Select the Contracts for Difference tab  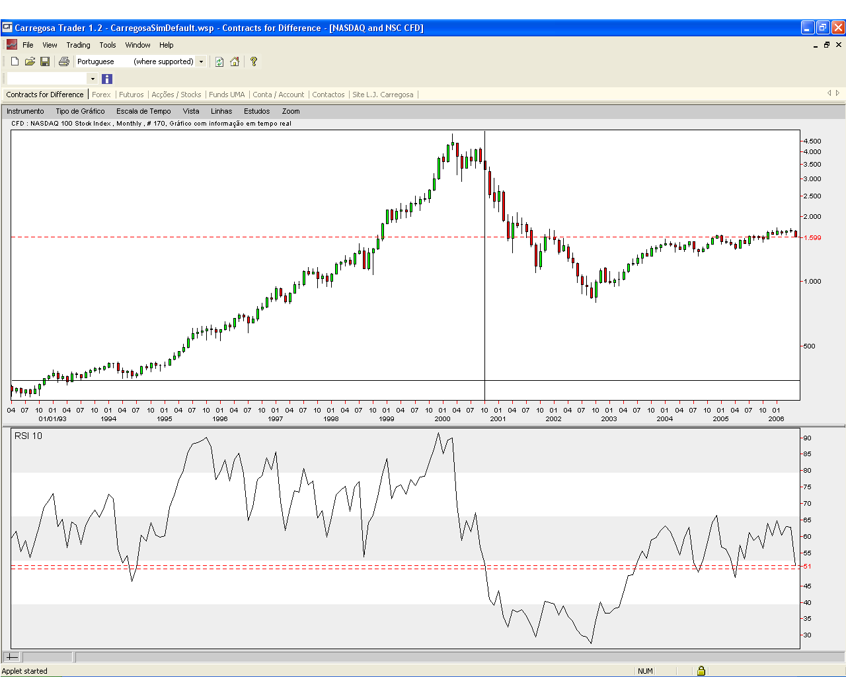click(45, 95)
